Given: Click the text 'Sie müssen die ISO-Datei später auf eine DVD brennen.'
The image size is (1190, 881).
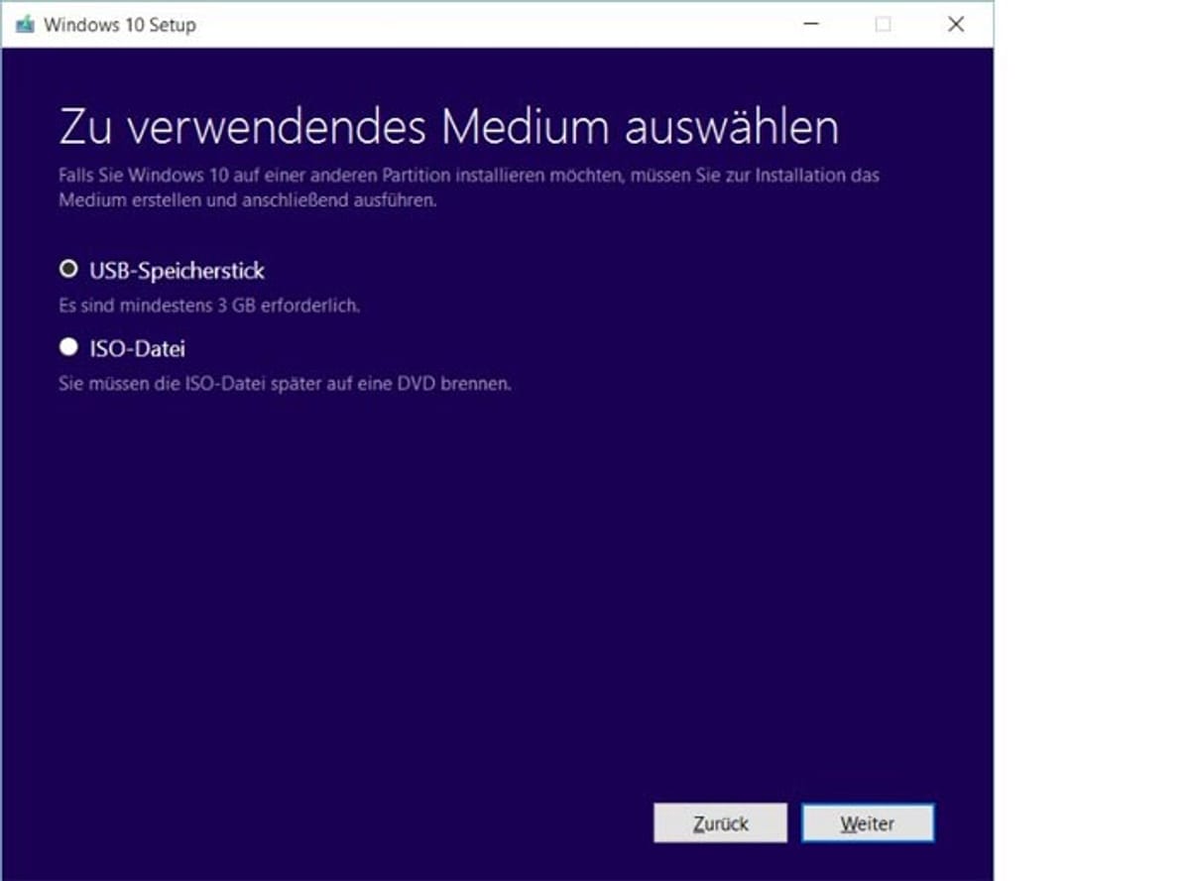Looking at the screenshot, I should coord(286,383).
